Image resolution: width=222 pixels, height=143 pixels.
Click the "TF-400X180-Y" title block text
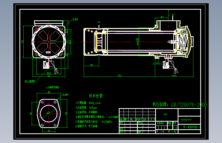(x=192, y=127)
